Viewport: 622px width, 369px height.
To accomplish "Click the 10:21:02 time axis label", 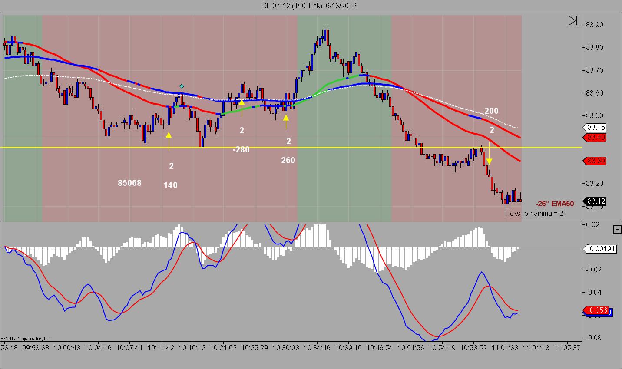I will [x=224, y=348].
